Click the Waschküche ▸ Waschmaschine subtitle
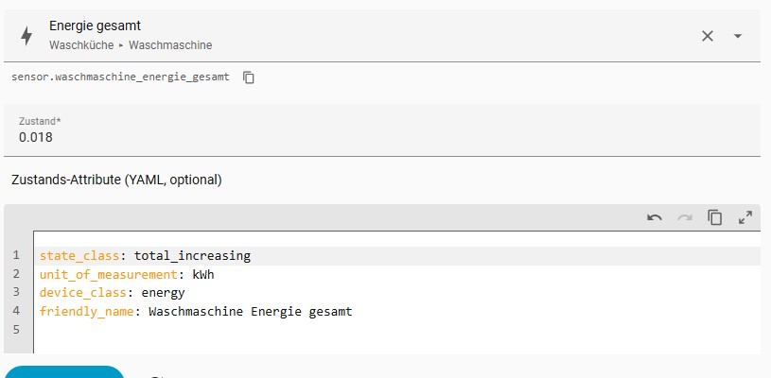 pyautogui.click(x=130, y=44)
